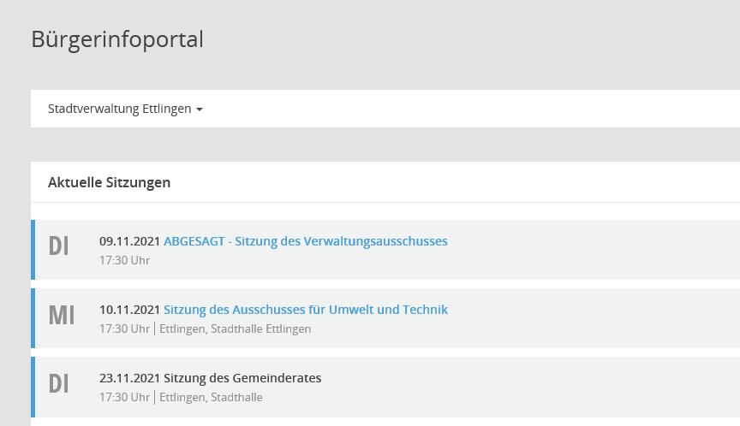Screen dimensions: 740x426
Task: Click the Ettlingen, Stadthalle location of Gemeinderat session
Action: tap(211, 397)
